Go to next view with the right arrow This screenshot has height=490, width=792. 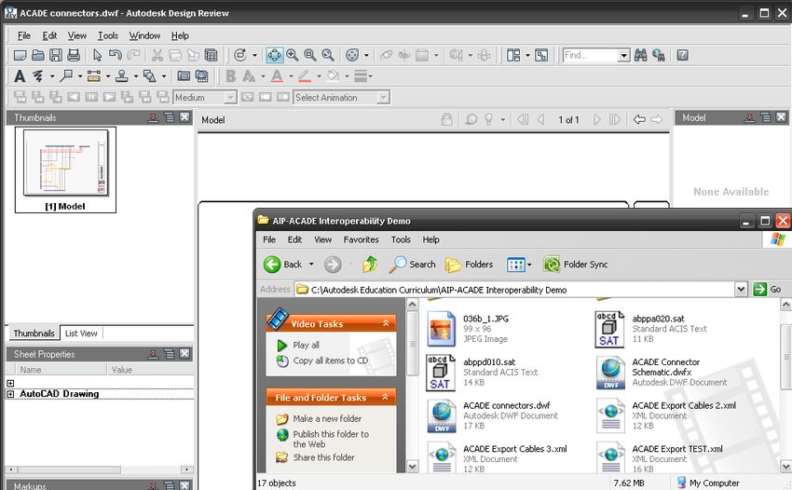pyautogui.click(x=656, y=120)
